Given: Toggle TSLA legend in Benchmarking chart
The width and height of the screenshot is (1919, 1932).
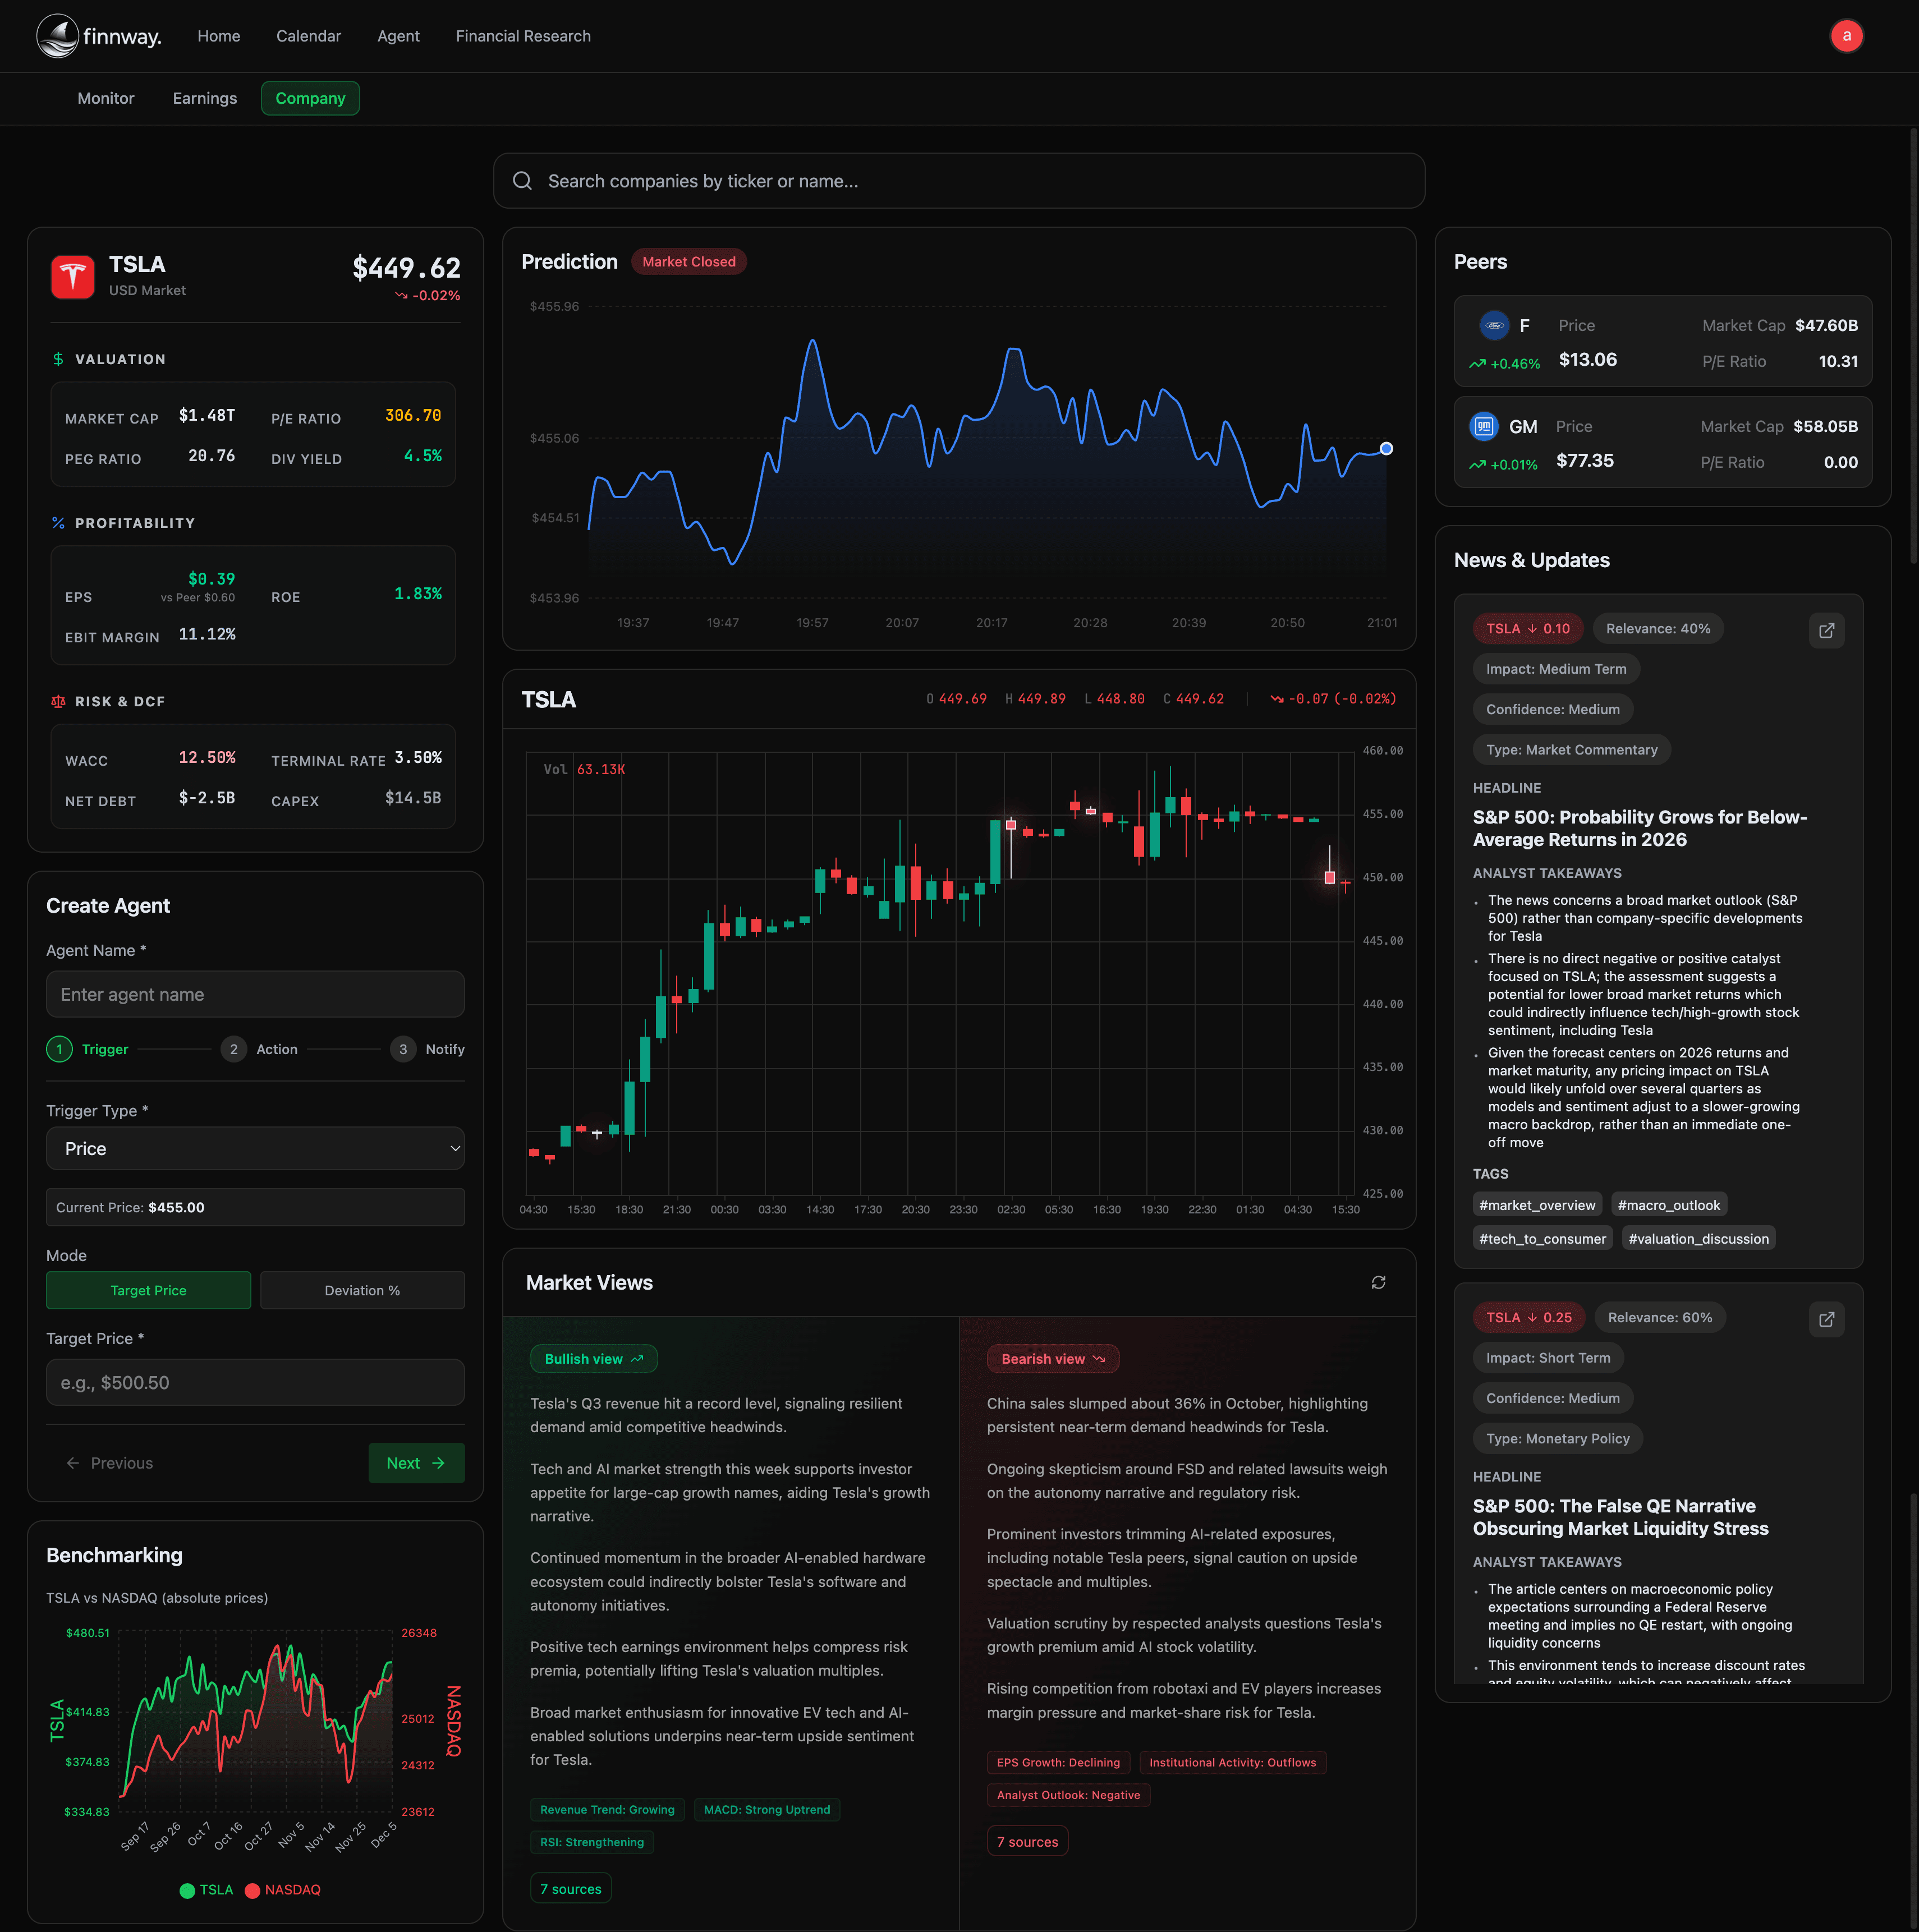Looking at the screenshot, I should coord(206,1889).
